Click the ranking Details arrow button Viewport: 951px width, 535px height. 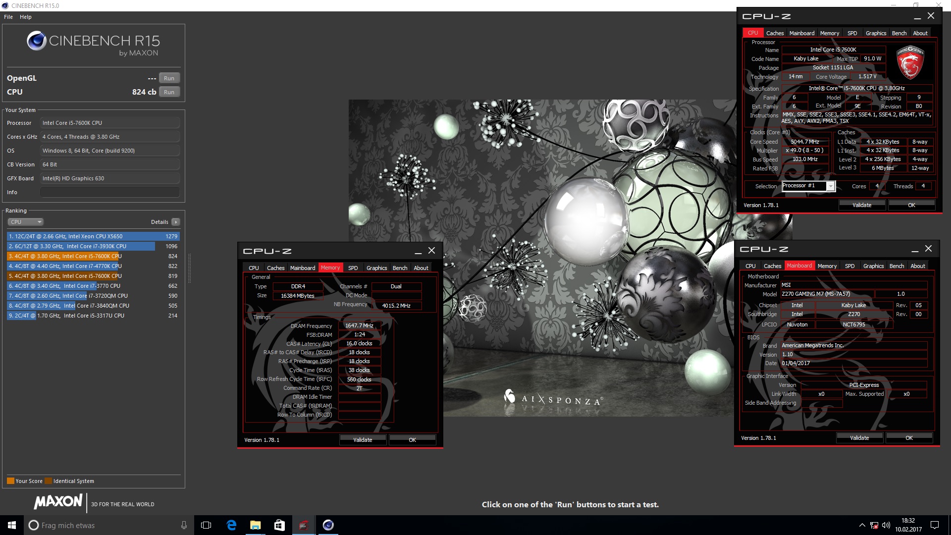(176, 222)
